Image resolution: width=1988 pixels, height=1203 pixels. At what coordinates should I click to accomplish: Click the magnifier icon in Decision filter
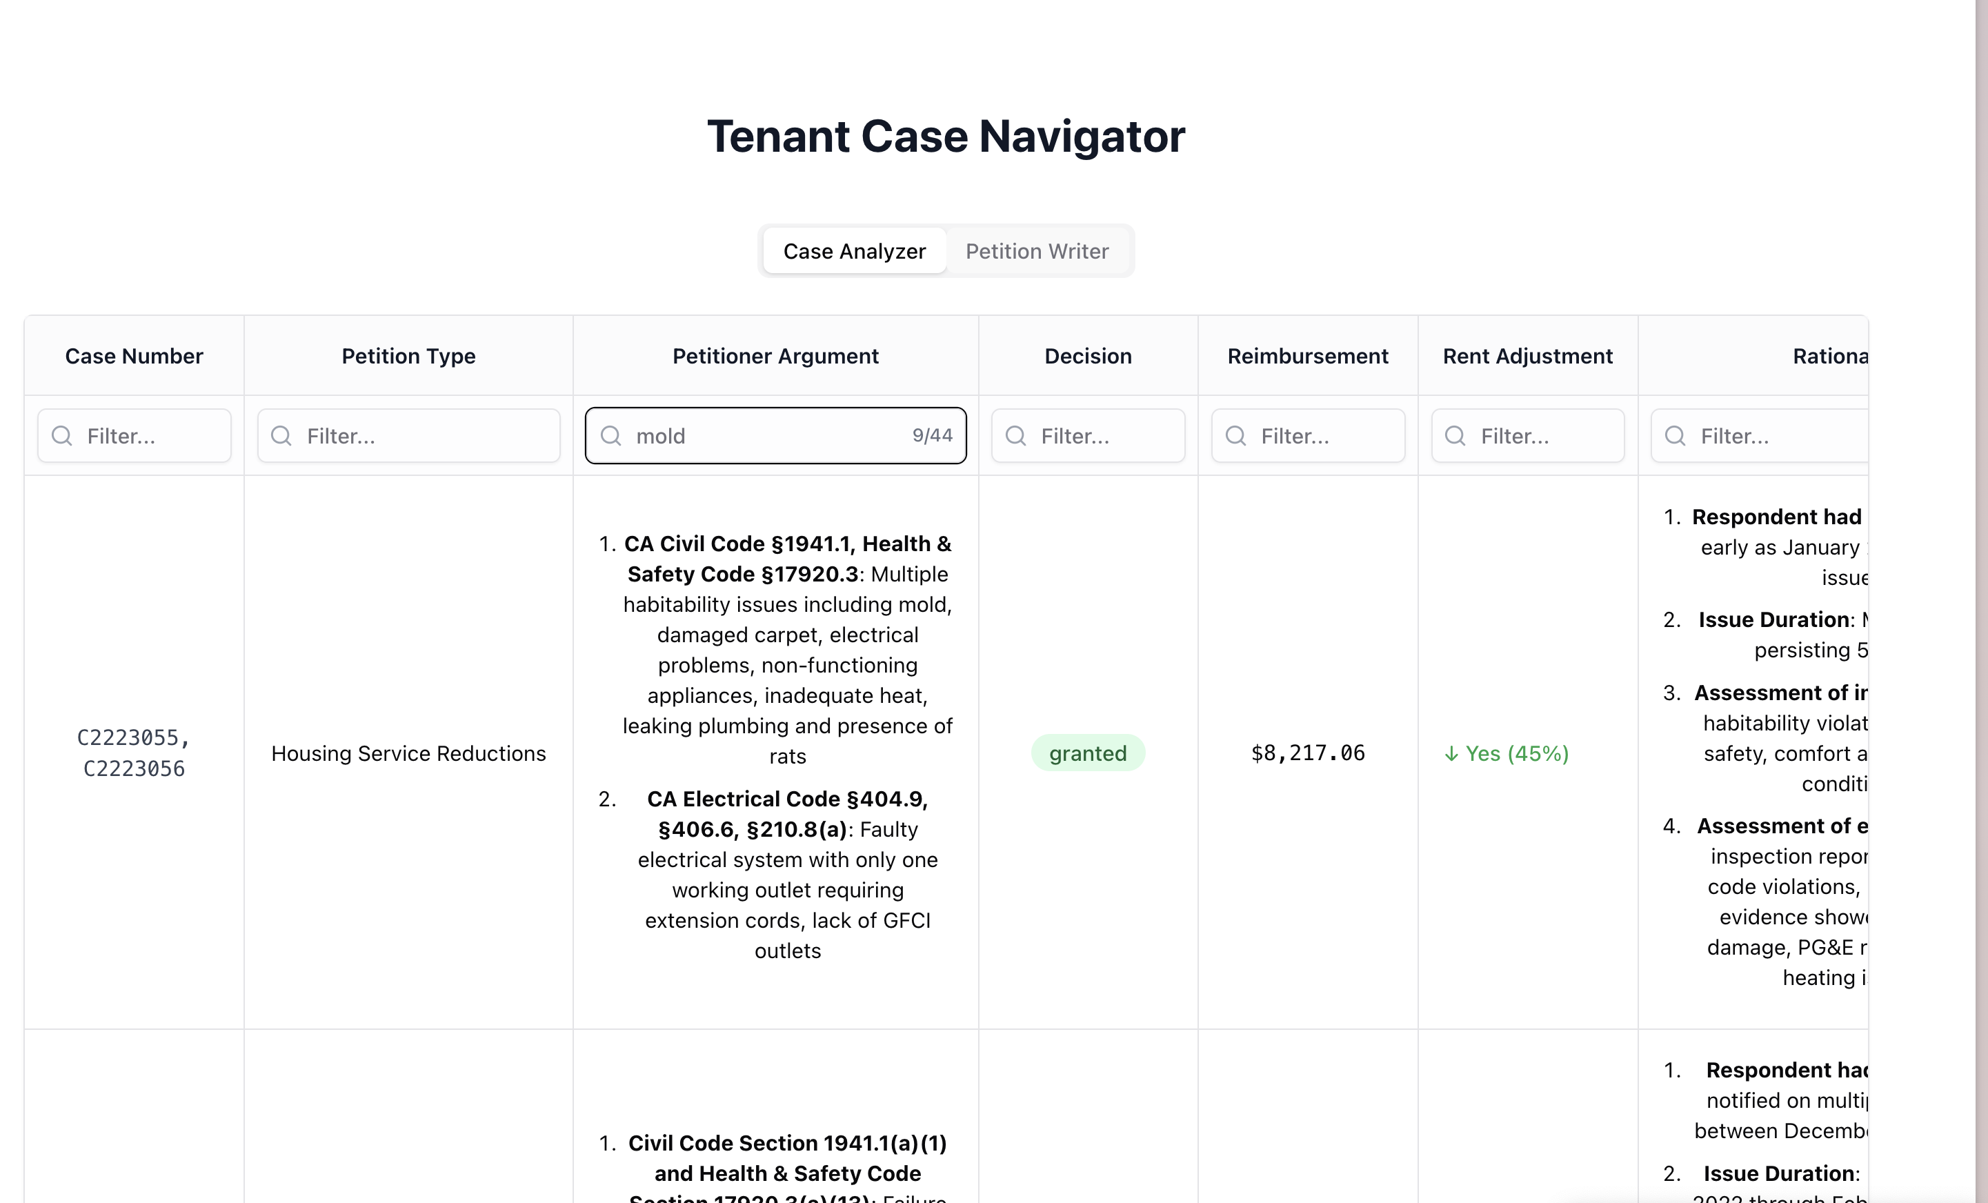click(x=1016, y=436)
